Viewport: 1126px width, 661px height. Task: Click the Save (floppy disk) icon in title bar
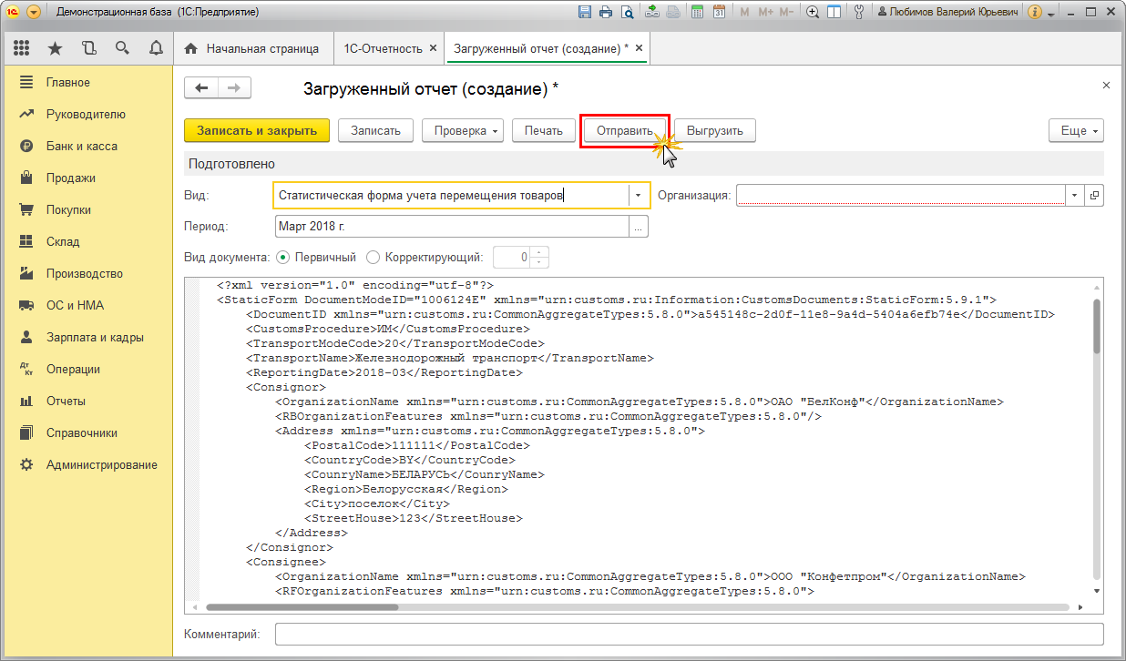(586, 13)
